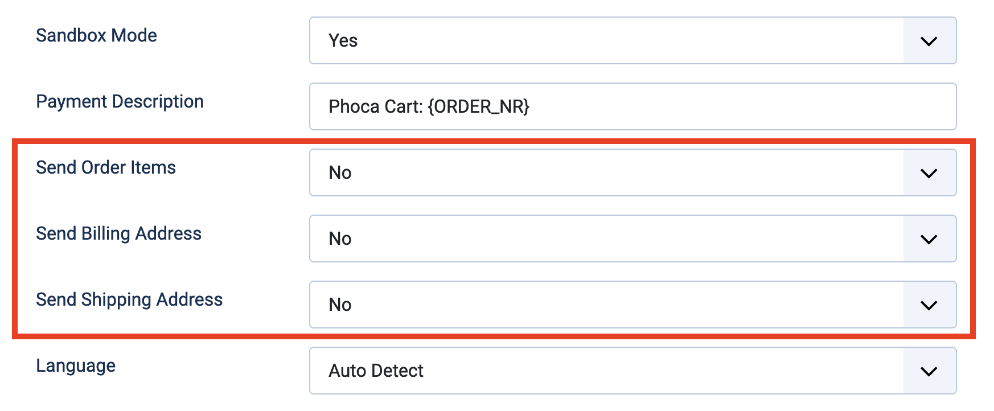Click the Send Order Items dropdown arrow

[x=929, y=172]
